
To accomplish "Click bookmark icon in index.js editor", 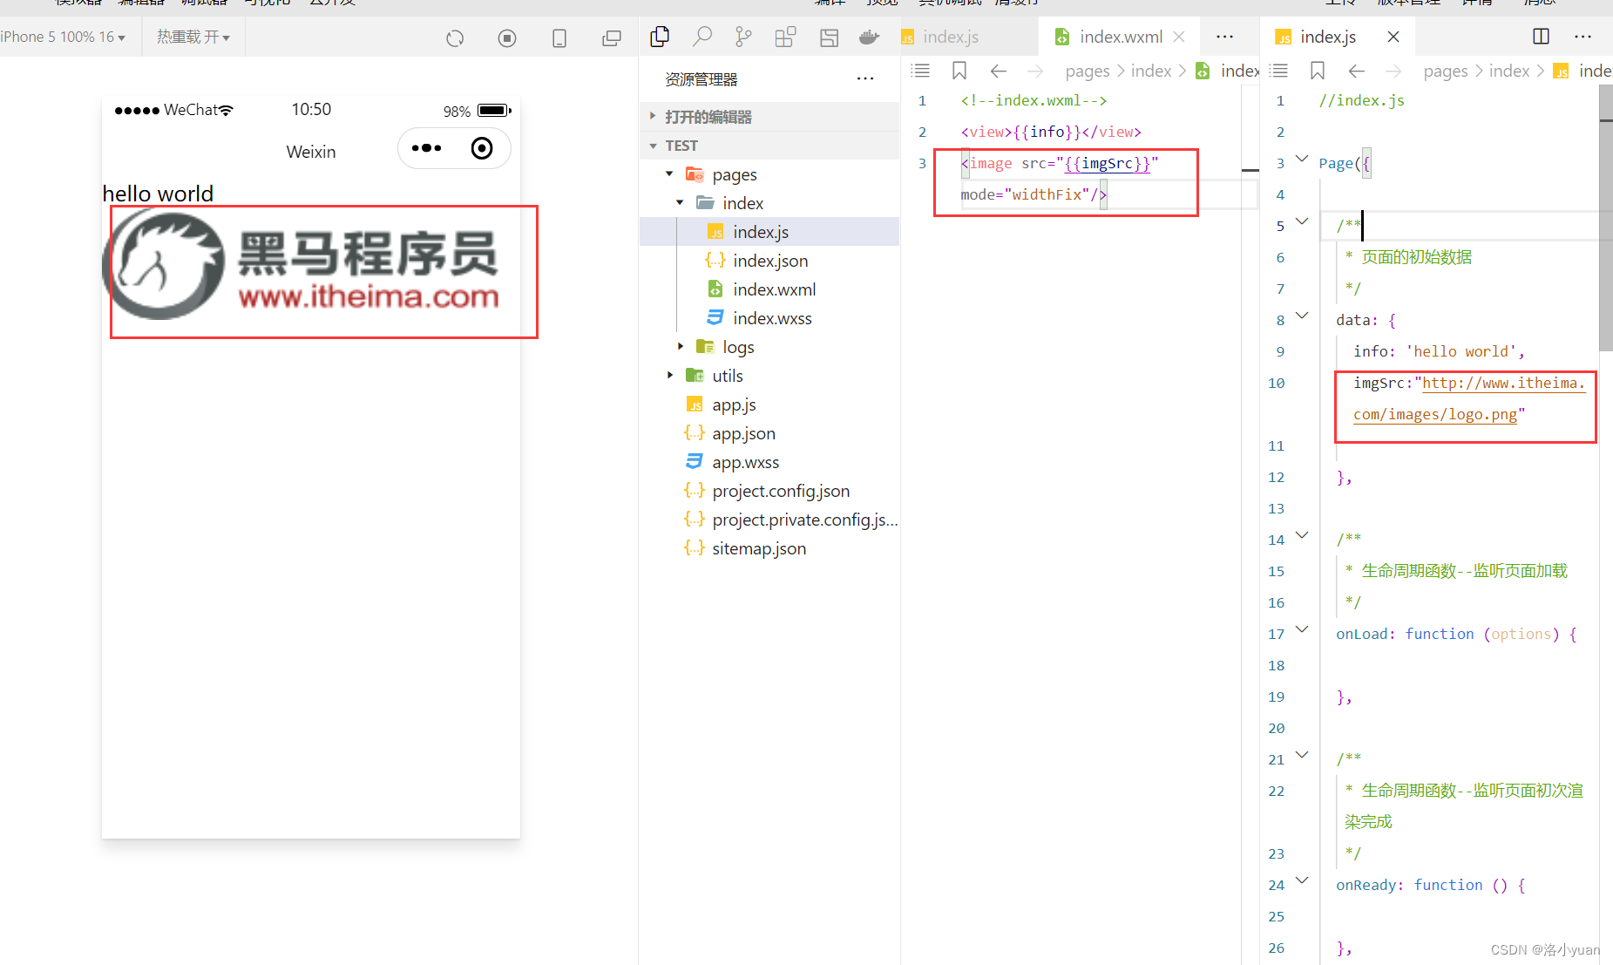I will tap(1318, 71).
